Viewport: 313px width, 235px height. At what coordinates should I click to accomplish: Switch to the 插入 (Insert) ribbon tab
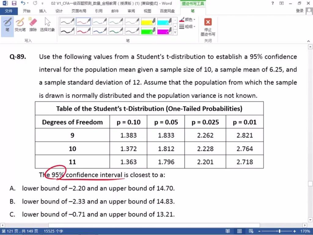(x=43, y=11)
